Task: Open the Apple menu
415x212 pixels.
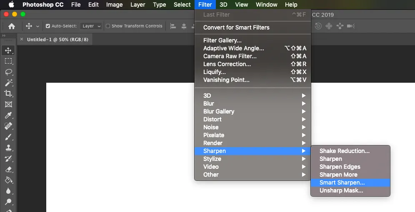Action: pyautogui.click(x=11, y=5)
